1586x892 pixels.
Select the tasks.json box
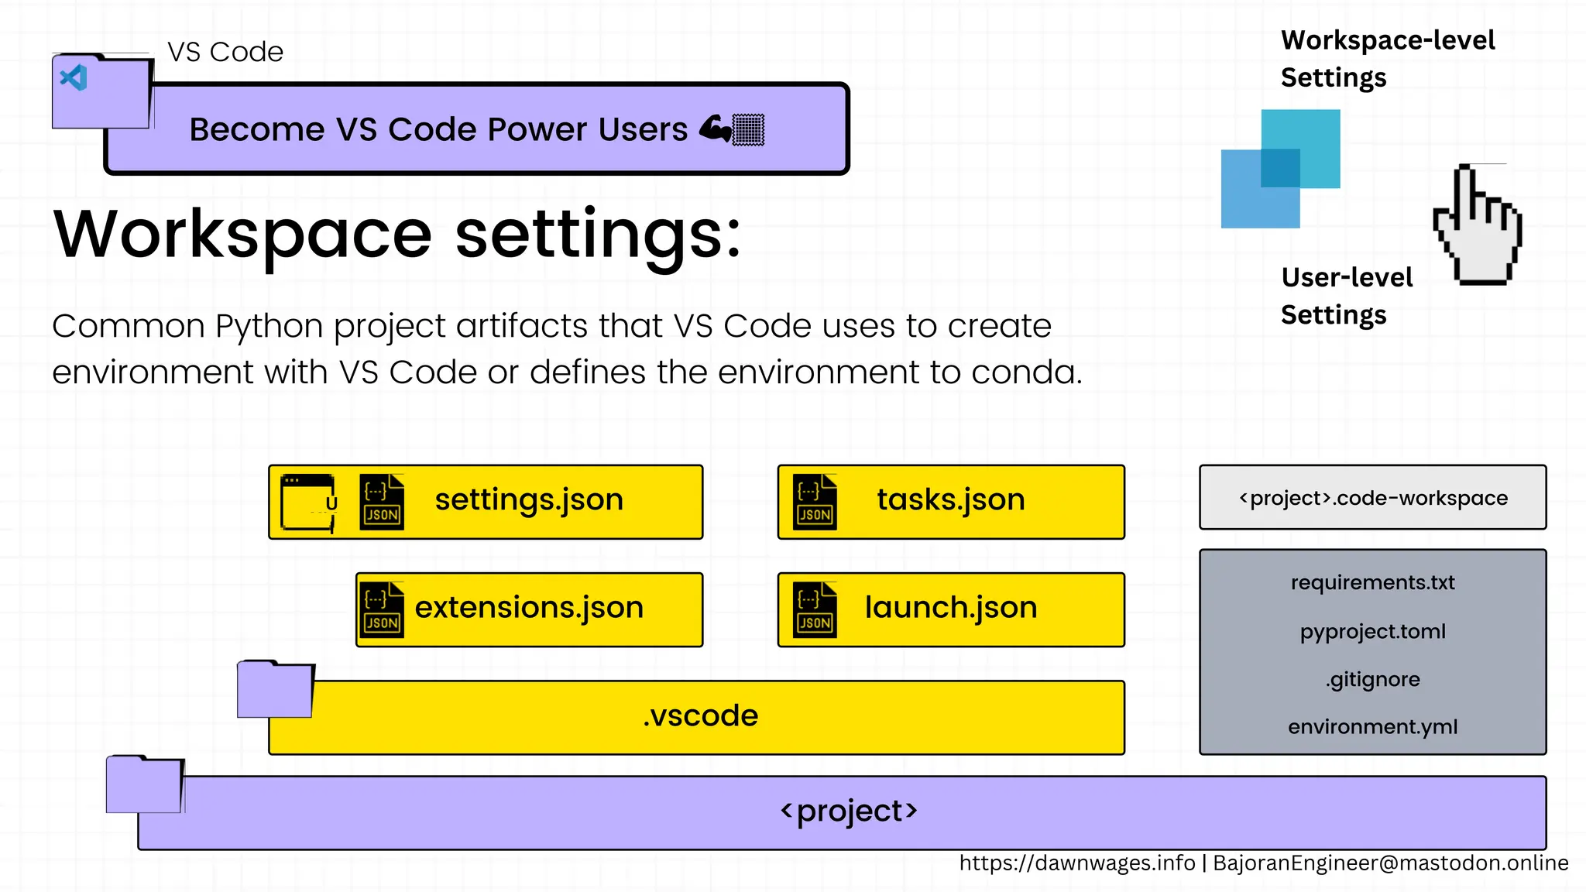pyautogui.click(x=951, y=502)
